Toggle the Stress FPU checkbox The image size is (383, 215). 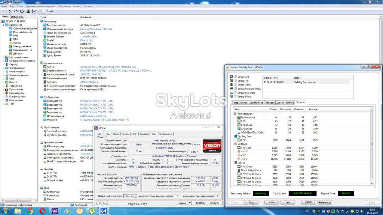pos(236,81)
